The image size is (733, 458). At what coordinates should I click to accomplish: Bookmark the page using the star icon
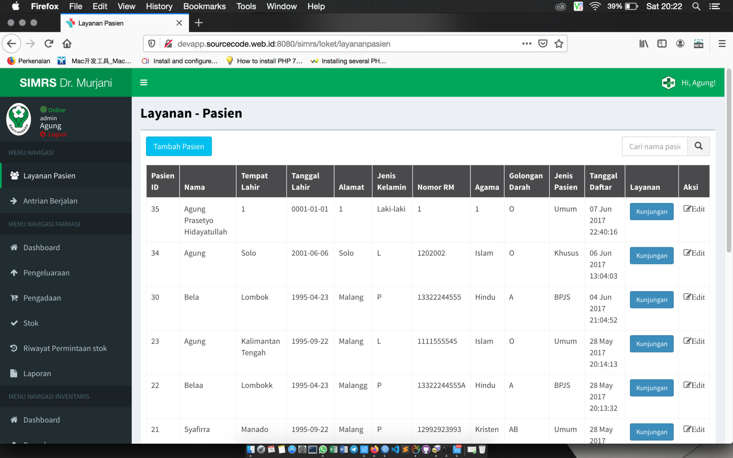(559, 43)
